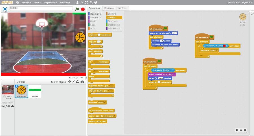Click Join Scratch link
Viewport: 254px width, 136px height.
point(234,3)
